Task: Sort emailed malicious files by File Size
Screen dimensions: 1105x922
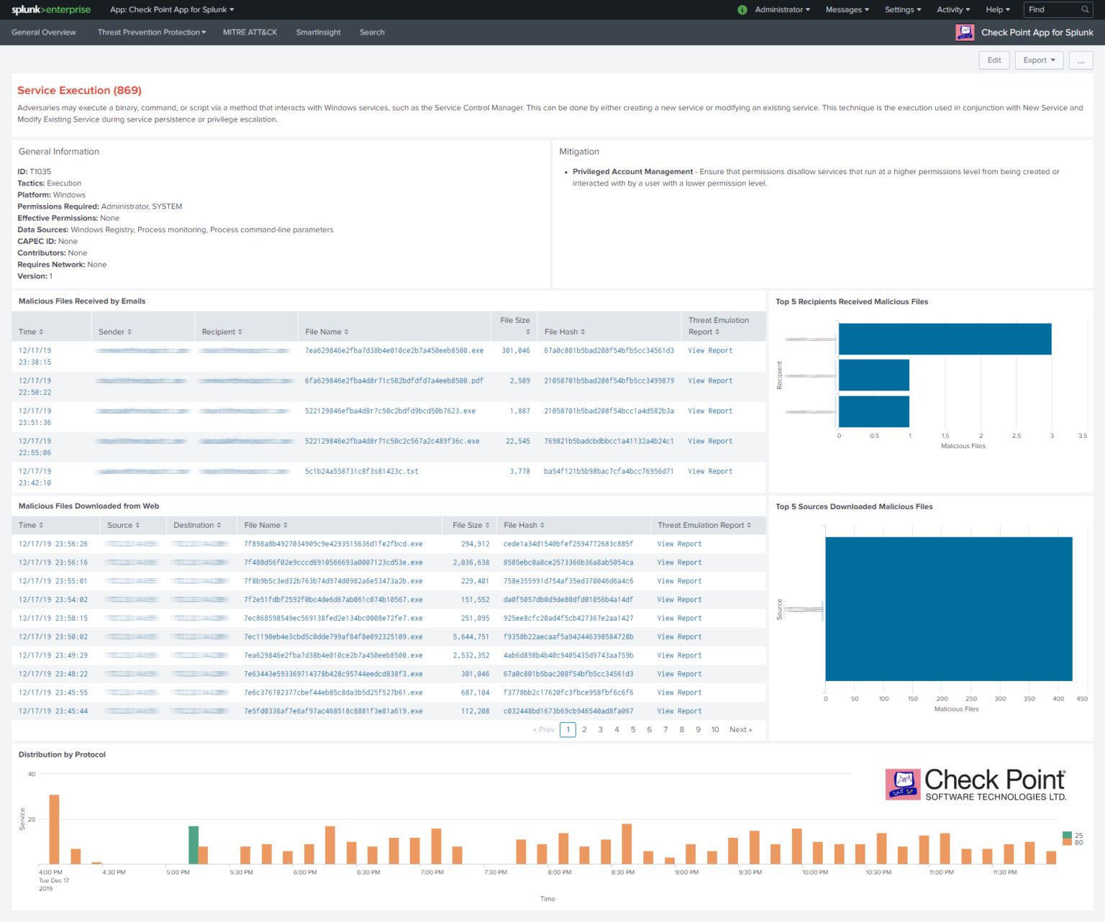Action: pos(514,325)
